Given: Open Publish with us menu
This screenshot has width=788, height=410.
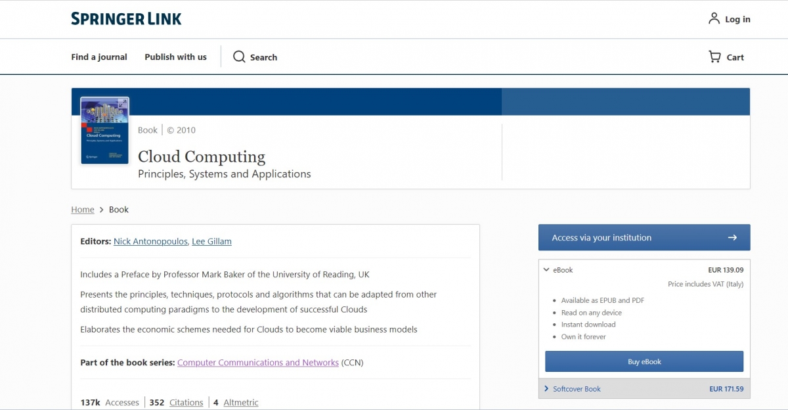Looking at the screenshot, I should click(175, 57).
